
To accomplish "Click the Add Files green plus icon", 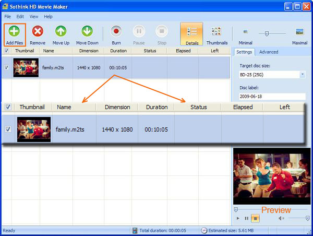I will (14, 31).
